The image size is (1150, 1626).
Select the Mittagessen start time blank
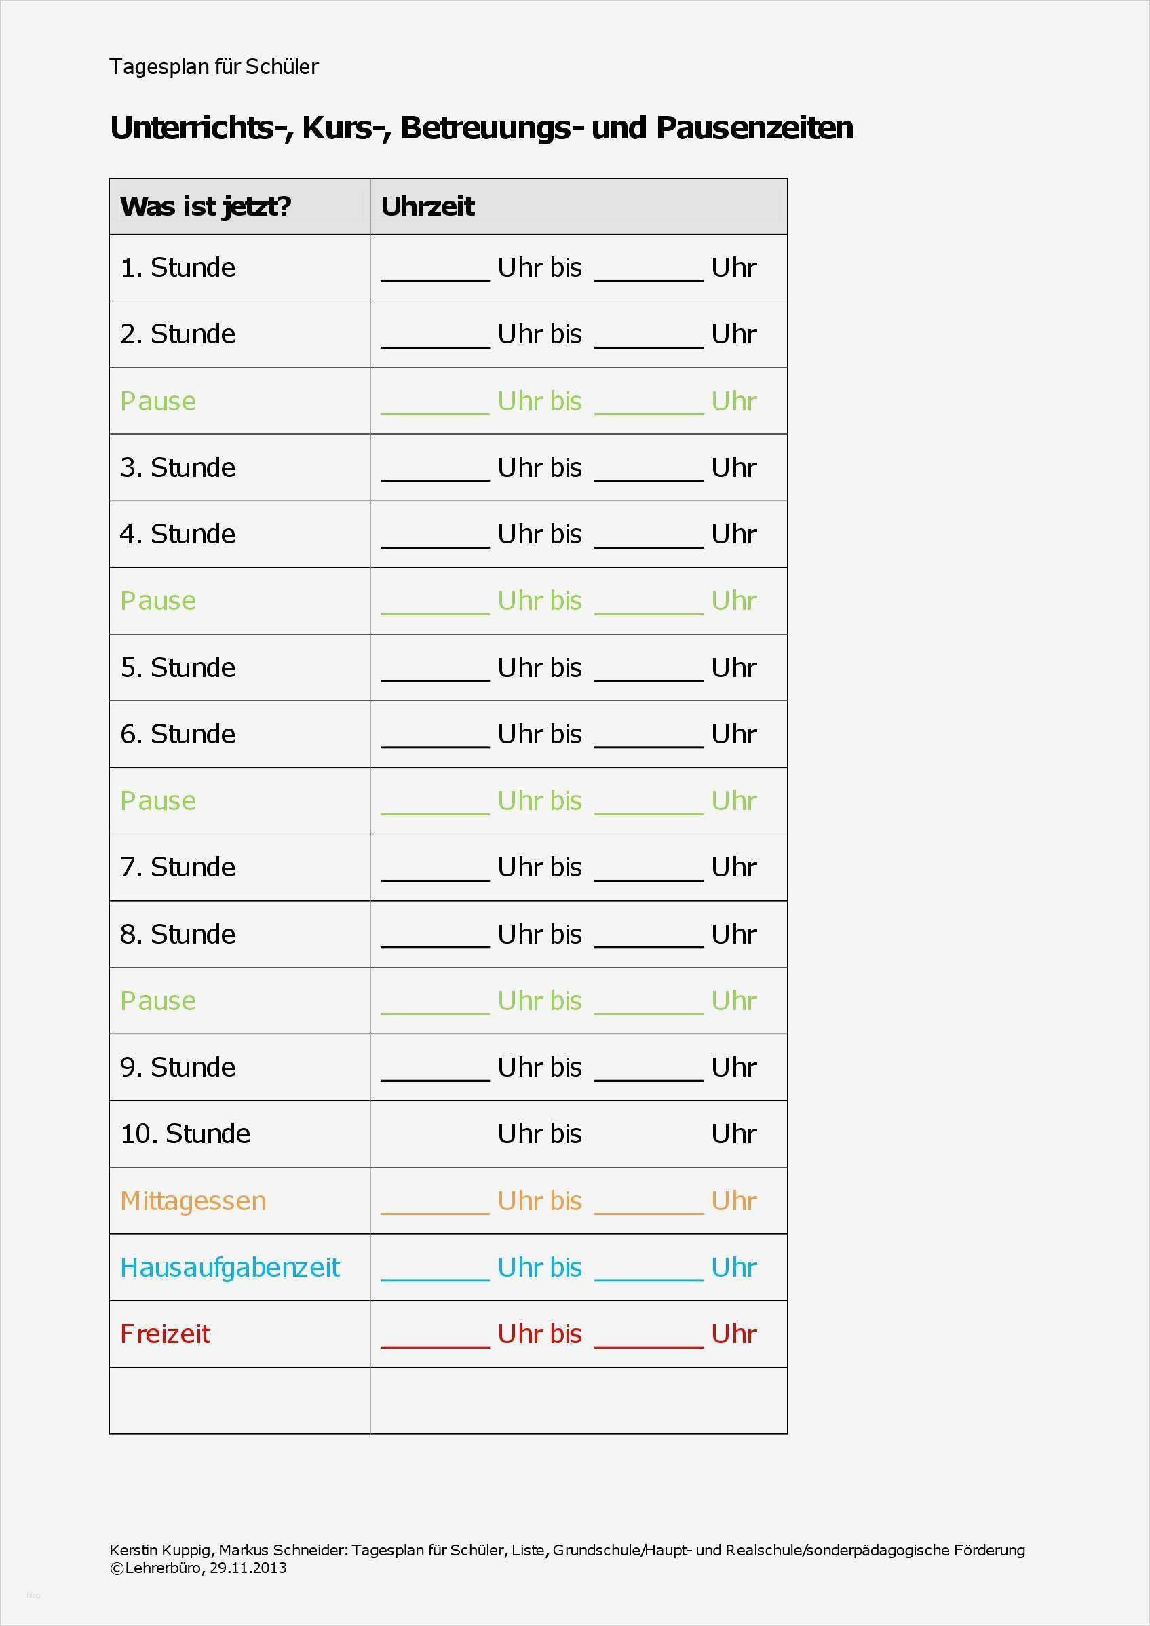tap(435, 1205)
